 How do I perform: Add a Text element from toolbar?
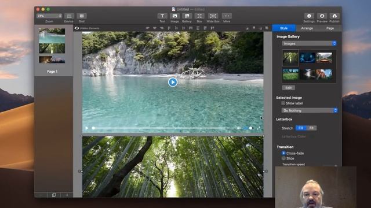point(162,16)
